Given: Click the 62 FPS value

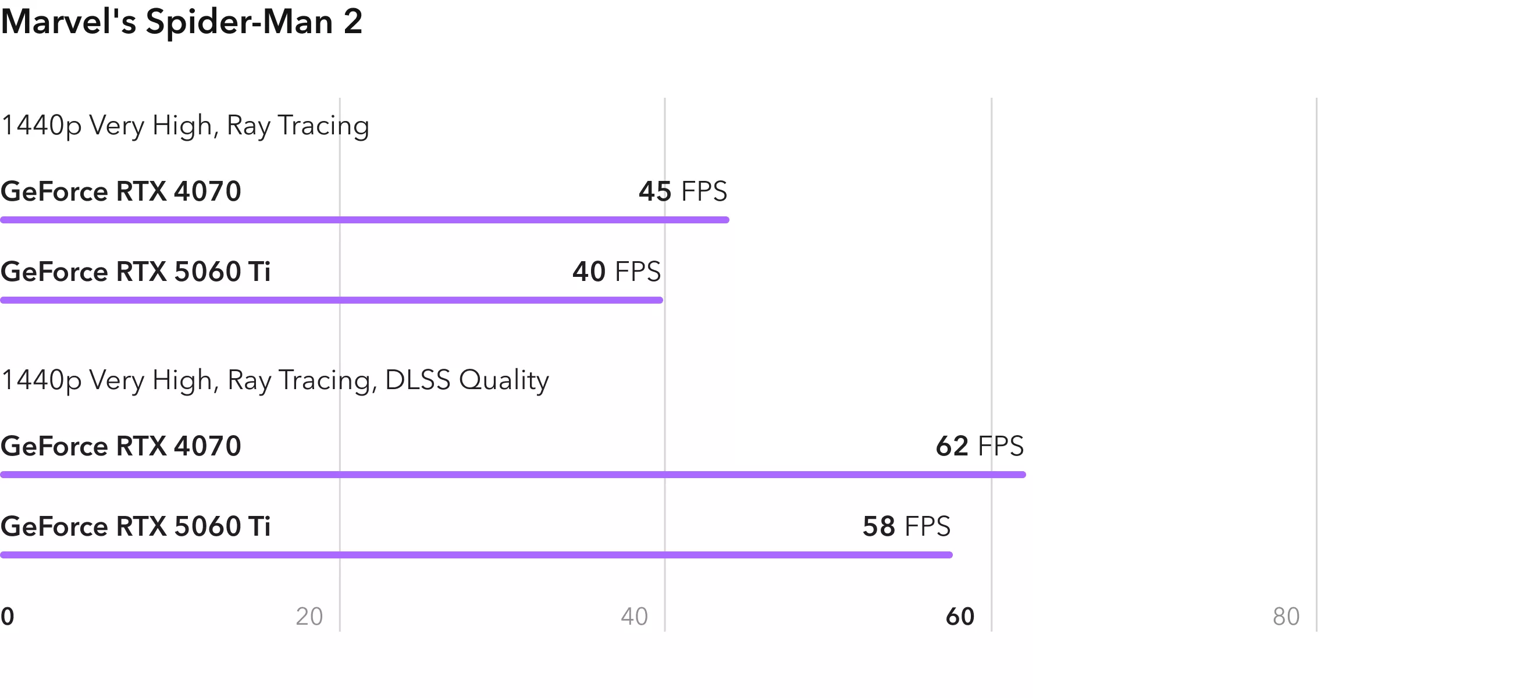Looking at the screenshot, I should point(980,446).
